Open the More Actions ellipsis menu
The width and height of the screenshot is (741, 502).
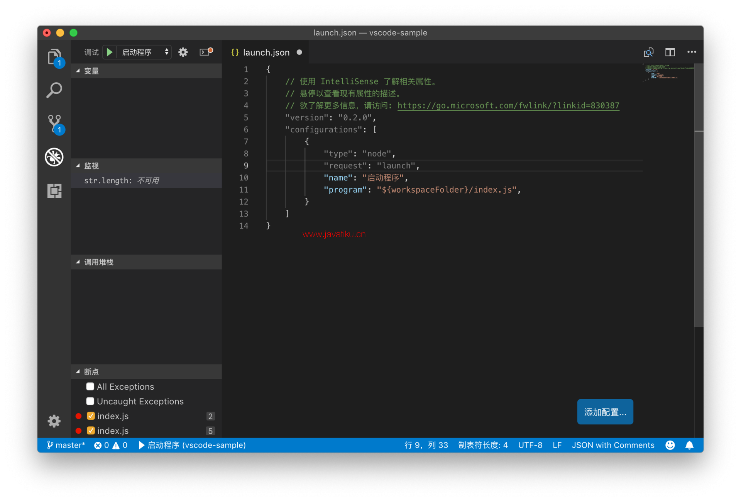coord(692,52)
